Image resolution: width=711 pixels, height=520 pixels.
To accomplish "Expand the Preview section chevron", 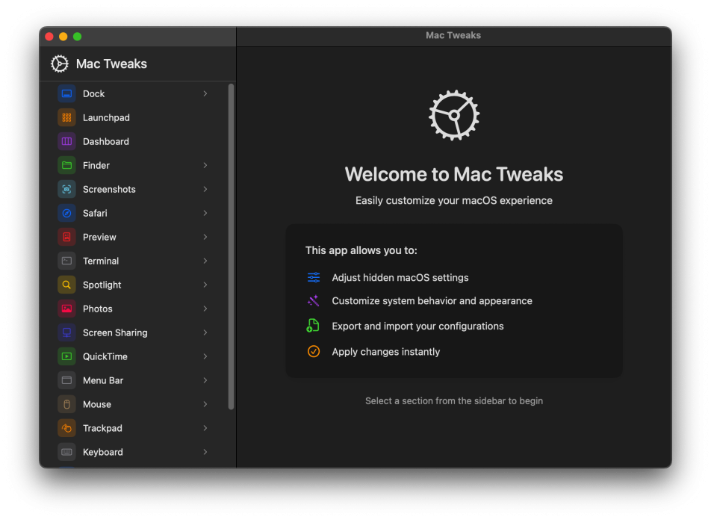I will click(205, 237).
